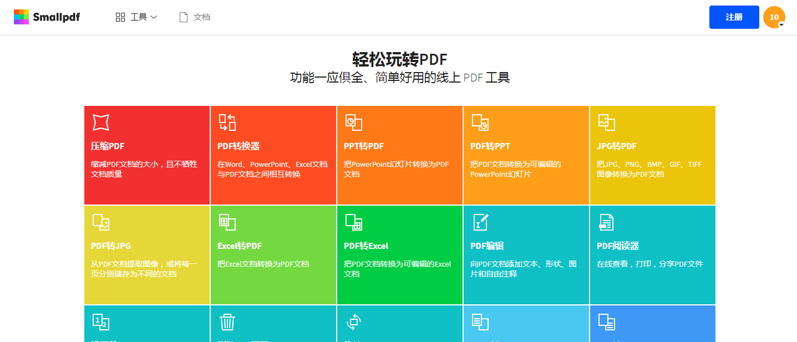Image resolution: width=797 pixels, height=342 pixels.
Task: Click the light blue tile's document icon
Action: 480,321
